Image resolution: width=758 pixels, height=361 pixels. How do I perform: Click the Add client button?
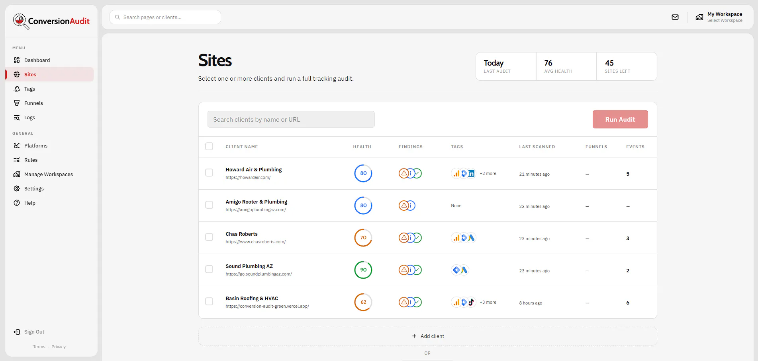pos(427,336)
